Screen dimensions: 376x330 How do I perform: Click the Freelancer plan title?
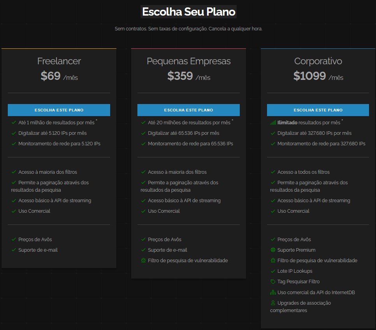[x=59, y=61]
